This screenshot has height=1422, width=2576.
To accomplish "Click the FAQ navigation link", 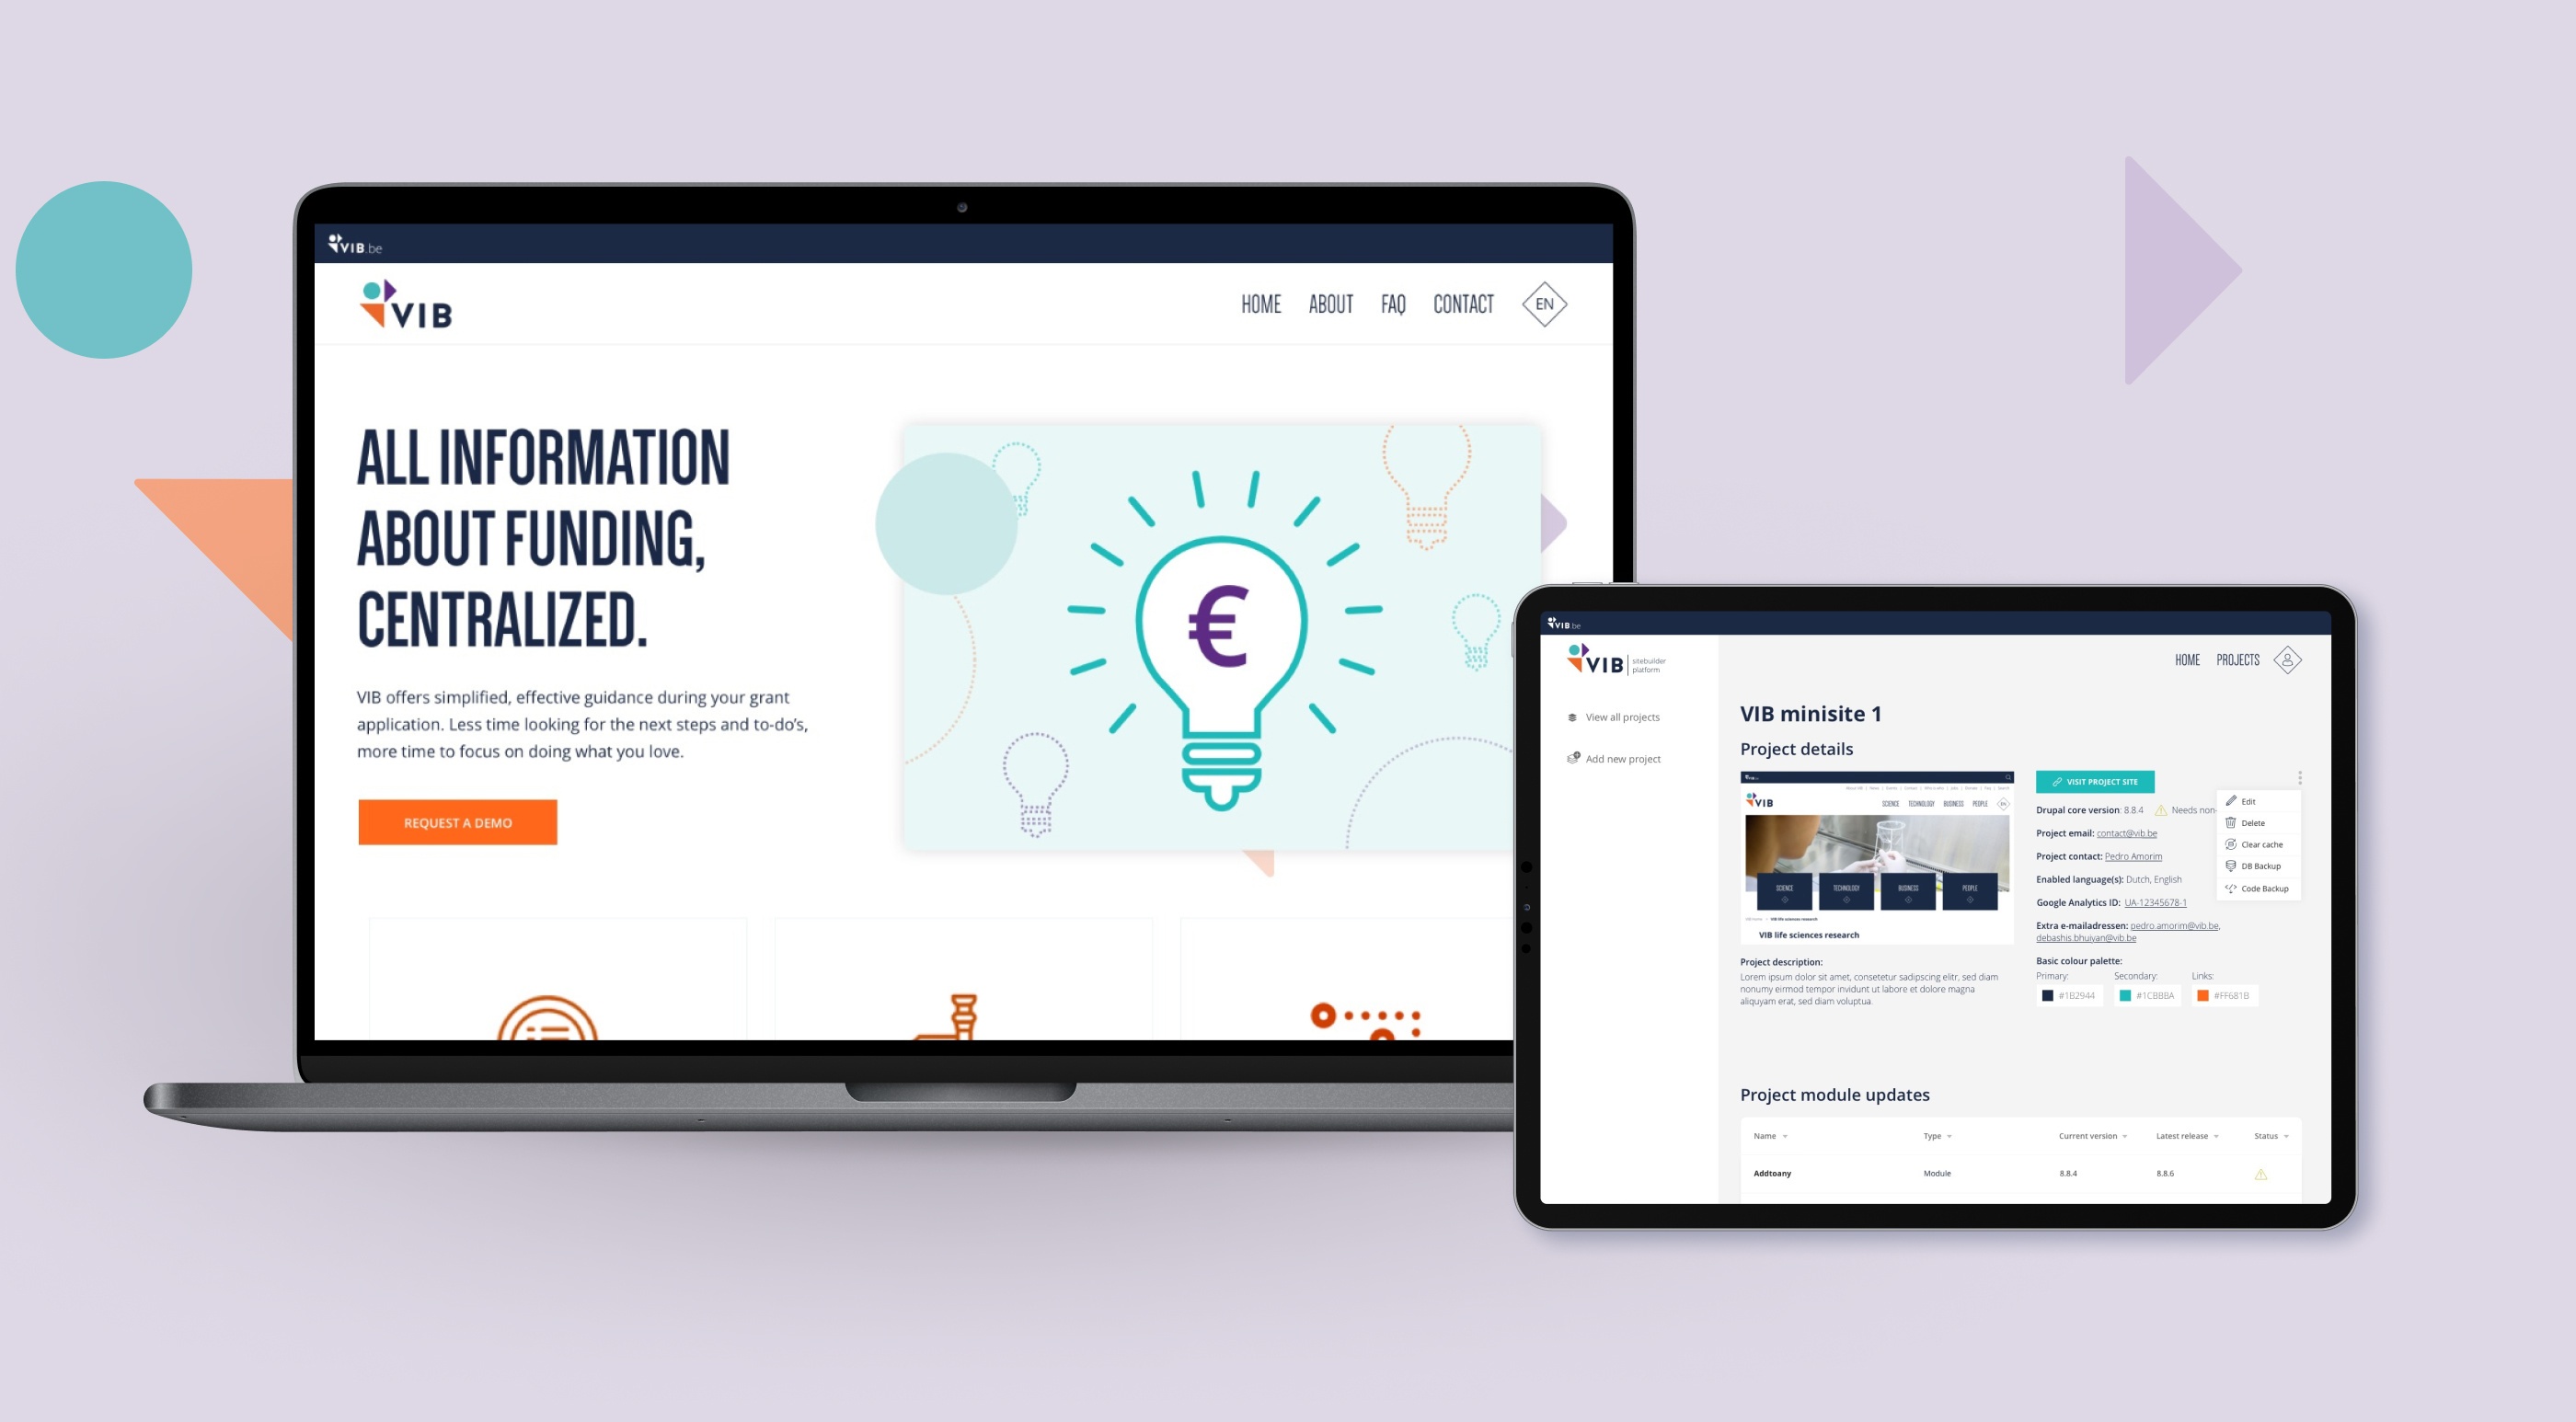I will [1394, 306].
